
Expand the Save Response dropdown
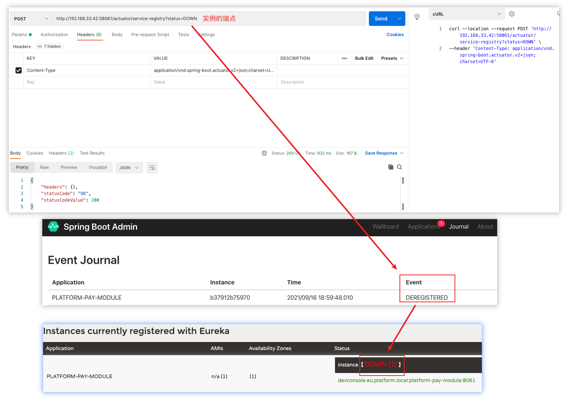coord(402,153)
